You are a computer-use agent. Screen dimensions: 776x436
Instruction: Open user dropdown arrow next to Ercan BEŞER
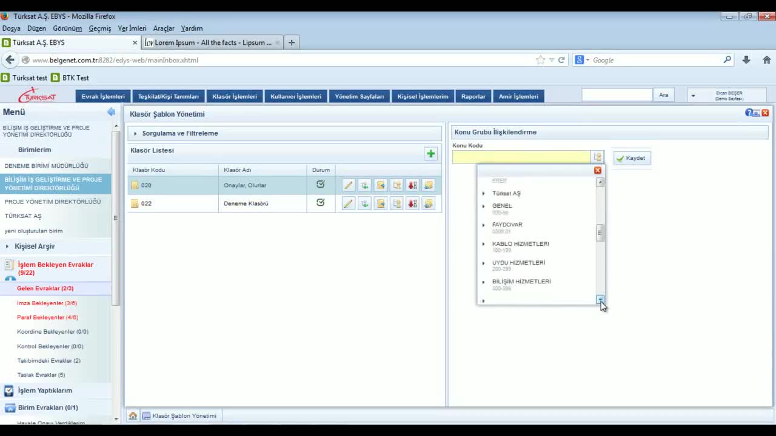click(x=693, y=96)
